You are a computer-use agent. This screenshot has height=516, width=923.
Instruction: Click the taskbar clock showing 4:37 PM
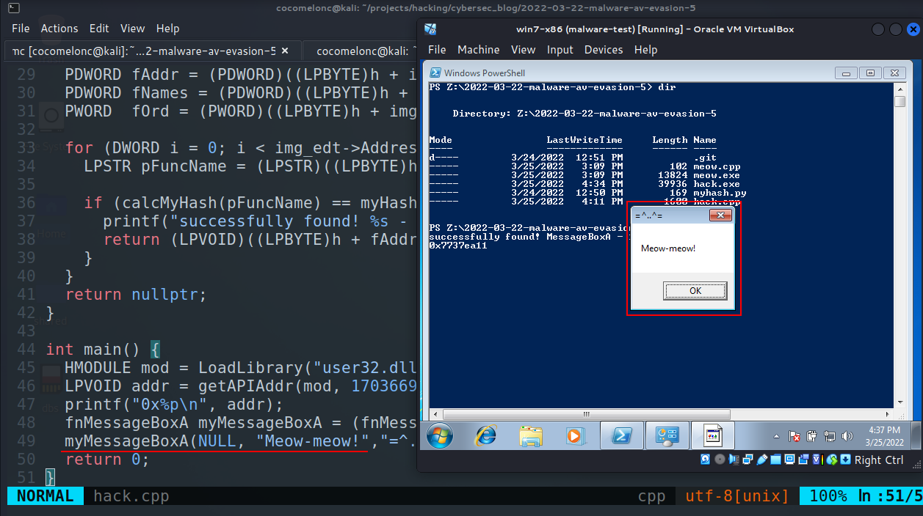tap(883, 436)
